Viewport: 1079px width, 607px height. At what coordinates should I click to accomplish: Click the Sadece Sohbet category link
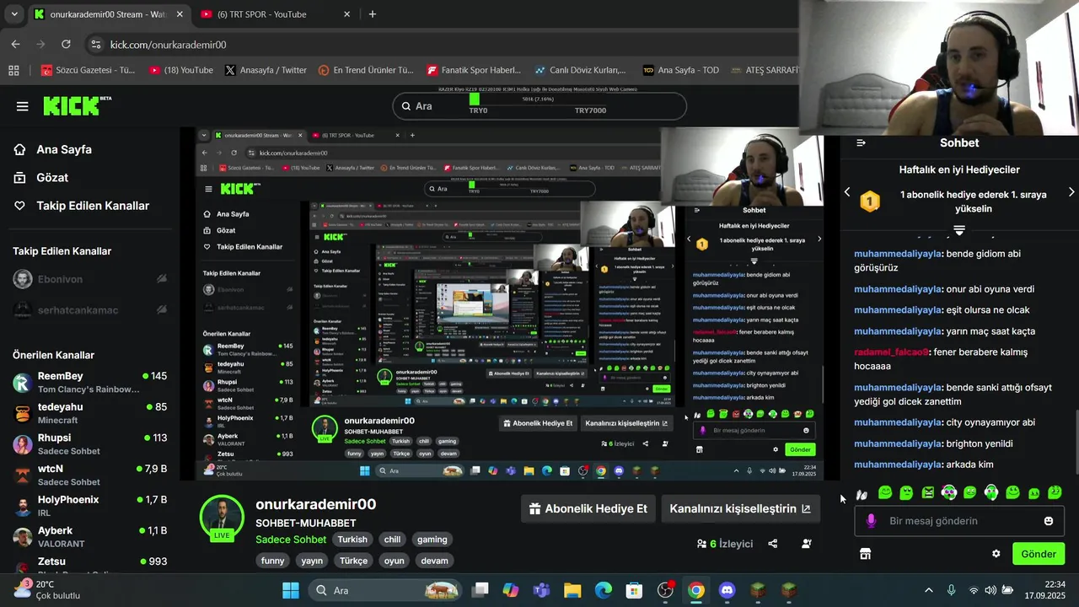pos(291,540)
